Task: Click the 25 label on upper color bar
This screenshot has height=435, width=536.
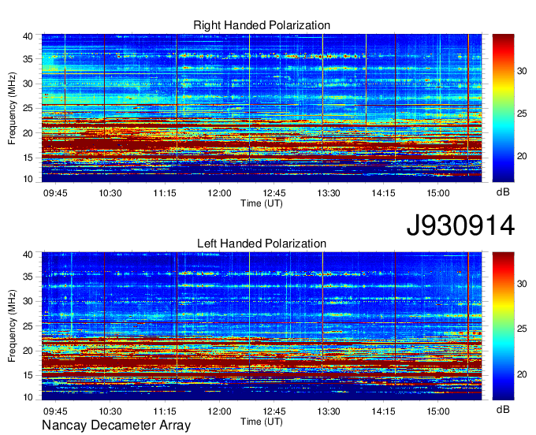Action: 522,113
